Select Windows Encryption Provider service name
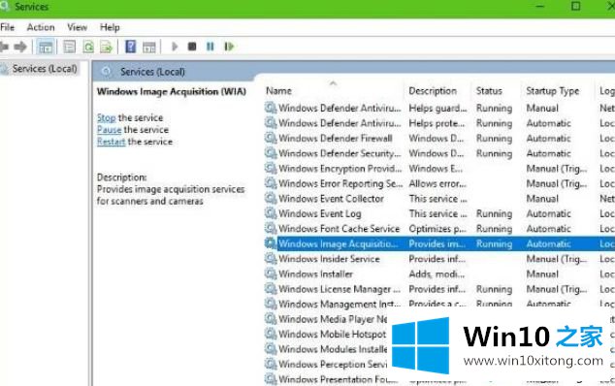This screenshot has height=386, width=615. (x=340, y=169)
